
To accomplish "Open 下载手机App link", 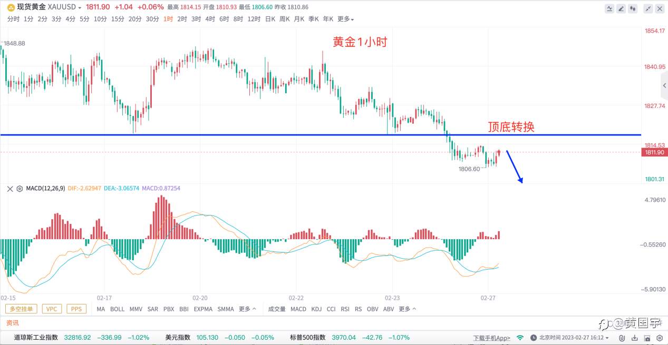I will [x=492, y=338].
